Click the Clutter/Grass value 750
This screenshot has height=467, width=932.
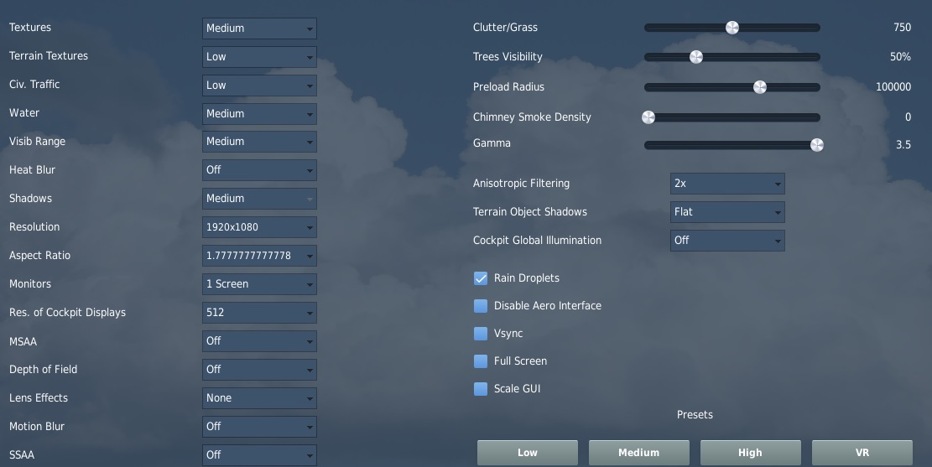click(x=902, y=28)
